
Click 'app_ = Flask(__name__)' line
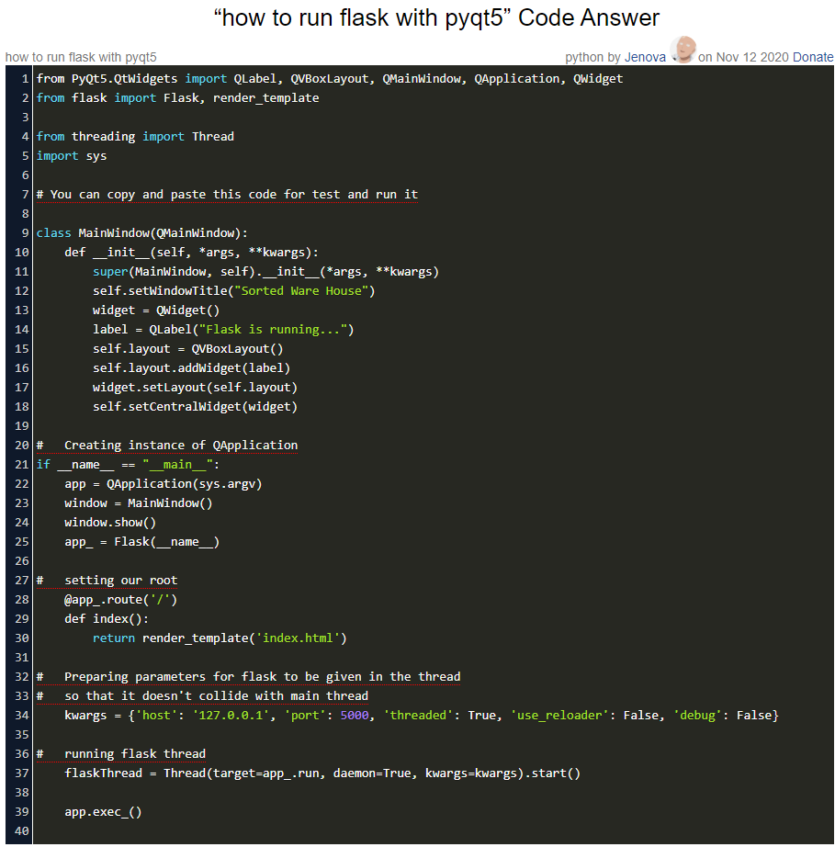pos(142,542)
